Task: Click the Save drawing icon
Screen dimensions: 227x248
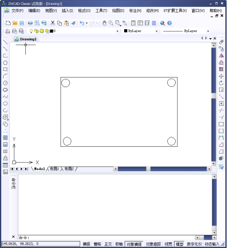Action: click(22, 23)
